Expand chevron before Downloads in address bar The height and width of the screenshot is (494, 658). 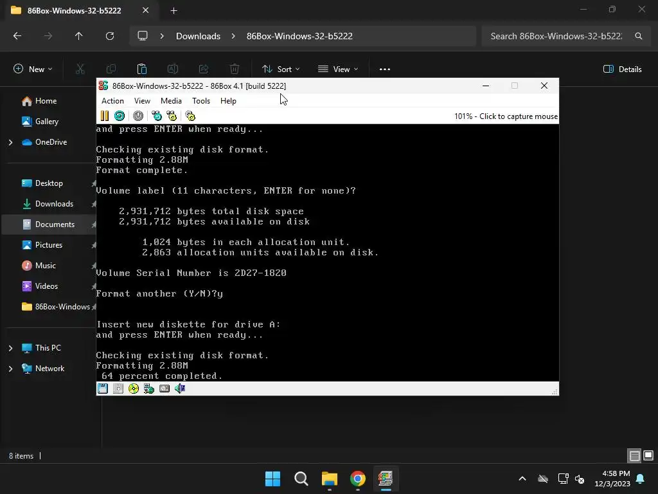pos(162,36)
